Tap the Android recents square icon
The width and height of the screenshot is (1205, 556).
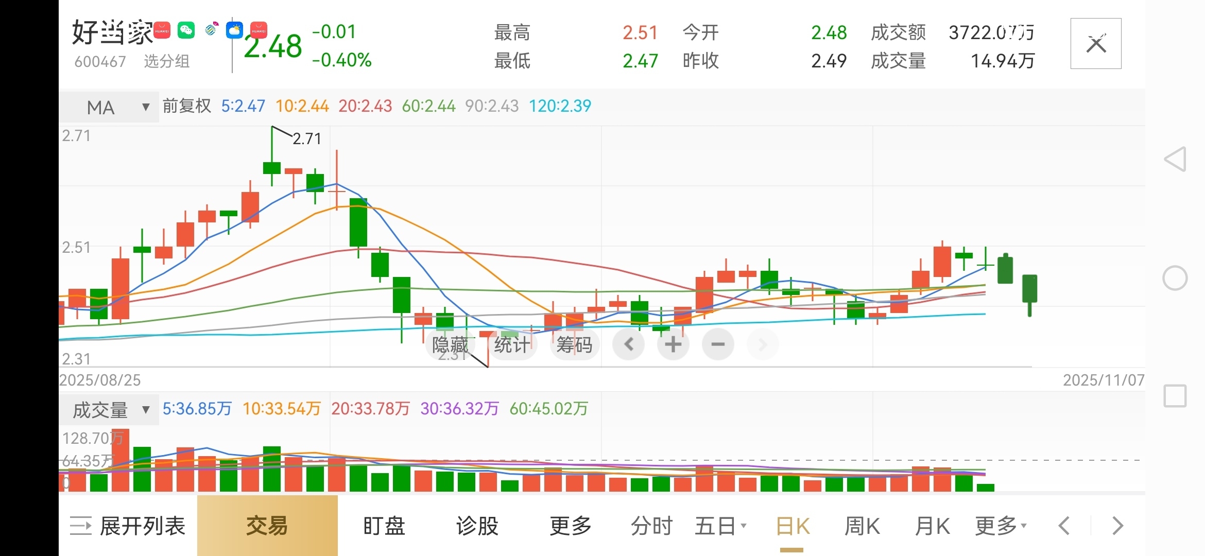[1175, 396]
